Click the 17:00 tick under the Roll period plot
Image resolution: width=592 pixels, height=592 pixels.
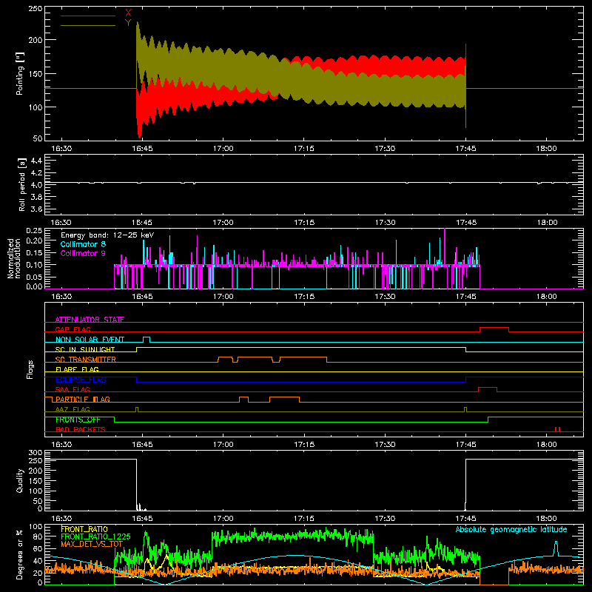[x=223, y=223]
